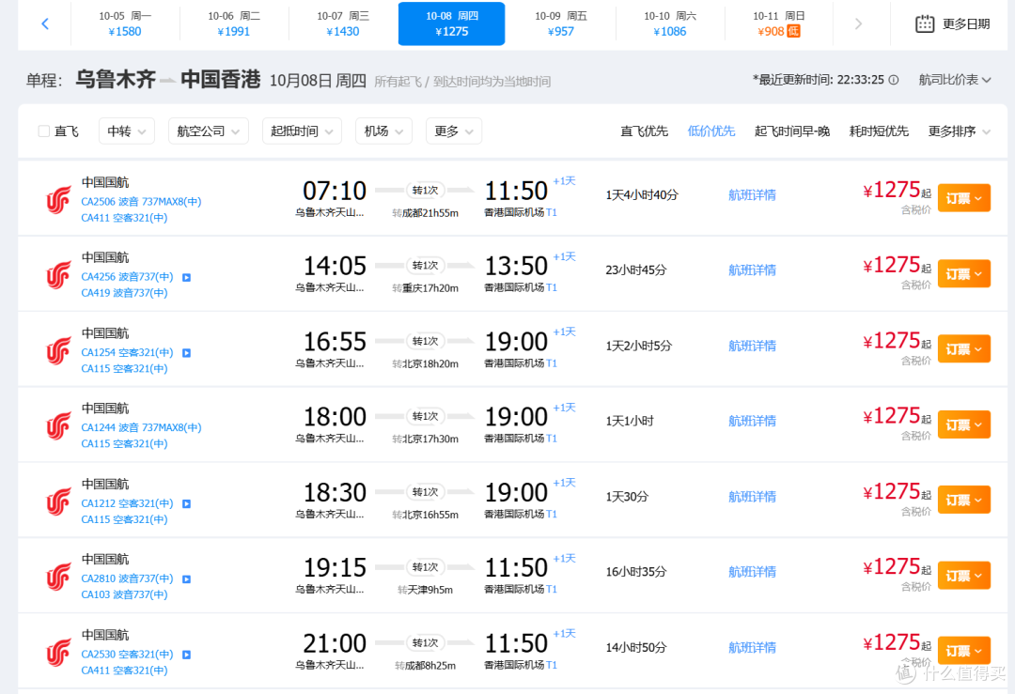Click Air China logo on CA1212 flight
The height and width of the screenshot is (694, 1015).
click(58, 501)
